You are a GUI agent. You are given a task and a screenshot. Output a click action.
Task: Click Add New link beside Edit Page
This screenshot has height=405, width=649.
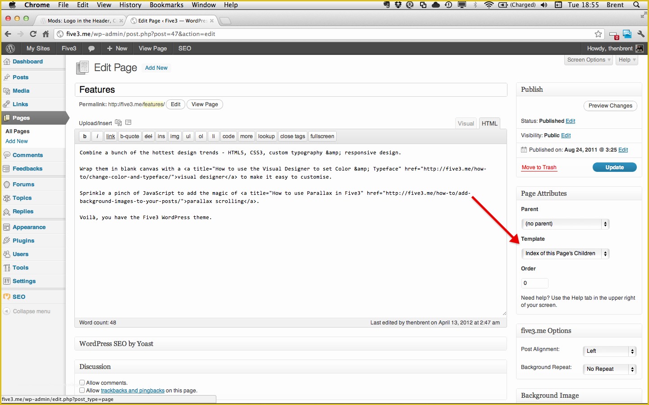pos(156,68)
